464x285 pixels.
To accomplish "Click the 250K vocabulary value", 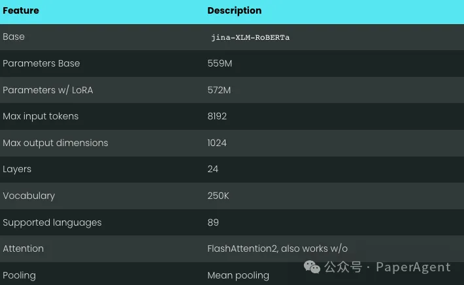I will (219, 196).
